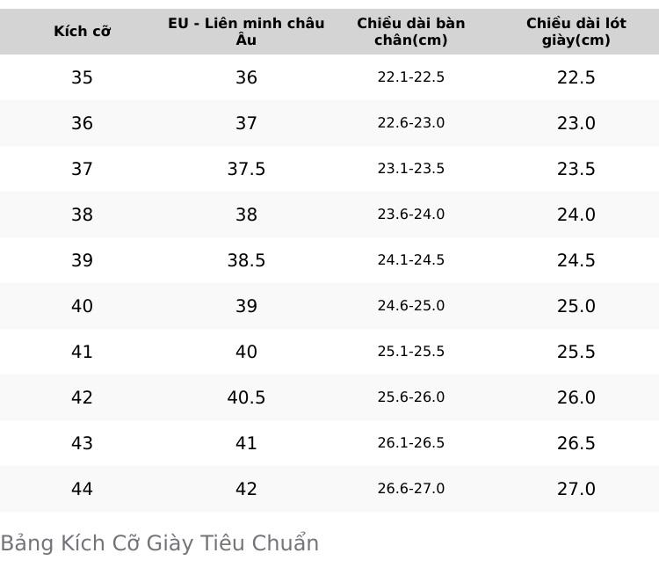Screen dimensions: 659x575
Task: Click insole length 24.0 cell
Action: [576, 215]
